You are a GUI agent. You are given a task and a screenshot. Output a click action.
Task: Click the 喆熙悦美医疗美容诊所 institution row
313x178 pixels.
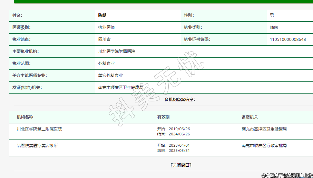(x=37, y=146)
